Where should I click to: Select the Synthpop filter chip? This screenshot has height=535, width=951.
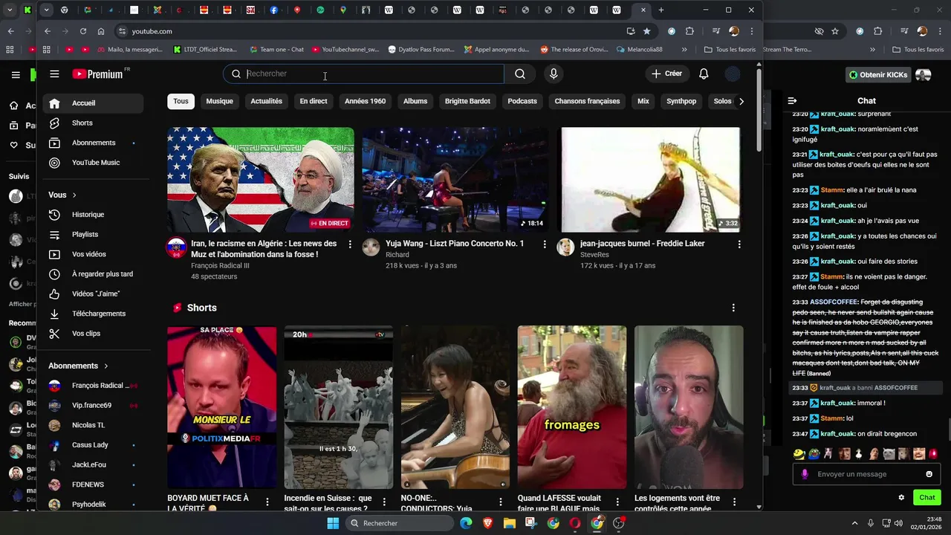681,101
